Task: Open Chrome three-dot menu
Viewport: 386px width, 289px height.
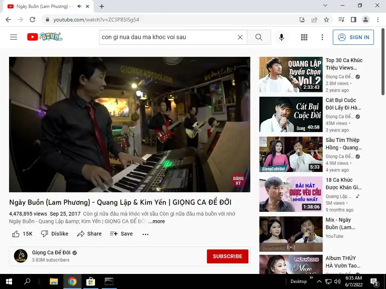Action: point(378,20)
